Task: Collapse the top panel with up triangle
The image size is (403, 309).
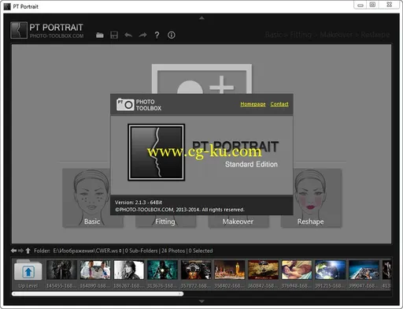Action: coord(201,18)
